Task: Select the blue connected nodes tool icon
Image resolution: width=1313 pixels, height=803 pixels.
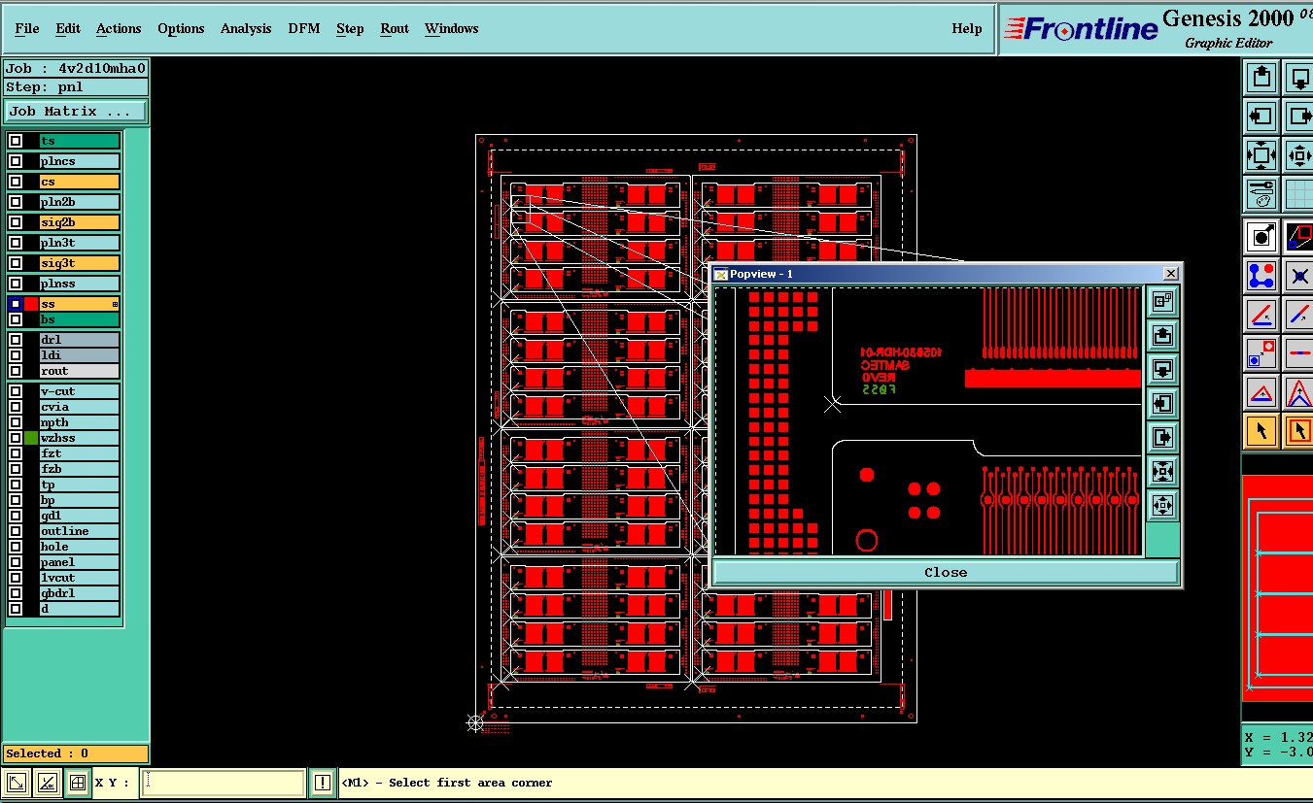Action: tap(1261, 276)
